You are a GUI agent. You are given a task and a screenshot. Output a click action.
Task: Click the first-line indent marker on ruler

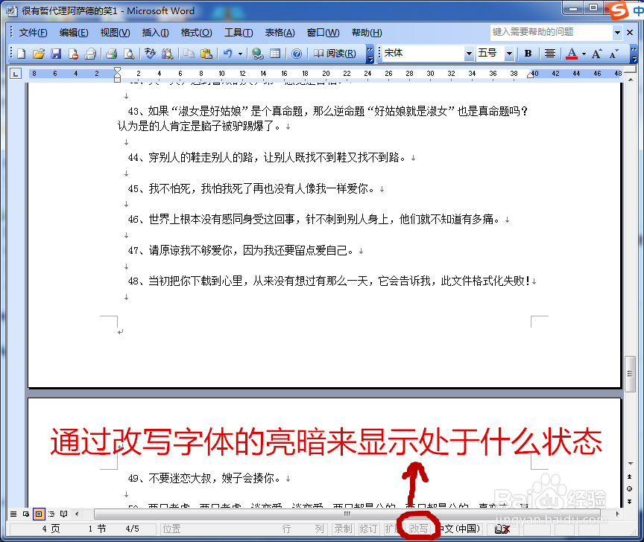click(118, 70)
